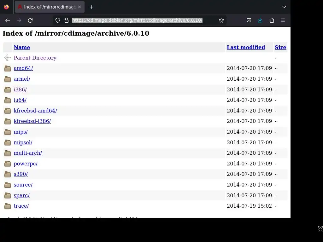Open the Firefox hamburger menu
The image size is (323, 242).
283,20
